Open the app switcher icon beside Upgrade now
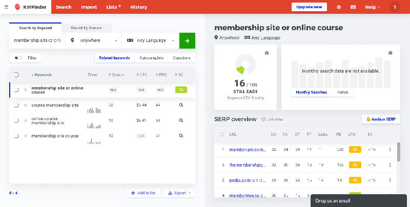 point(339,7)
